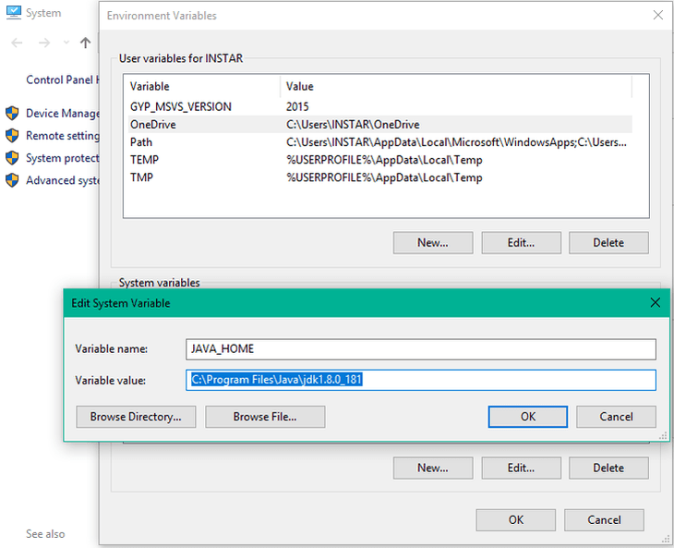Image resolution: width=674 pixels, height=548 pixels.
Task: Cancel the Edit System Variable dialog
Action: tap(616, 417)
